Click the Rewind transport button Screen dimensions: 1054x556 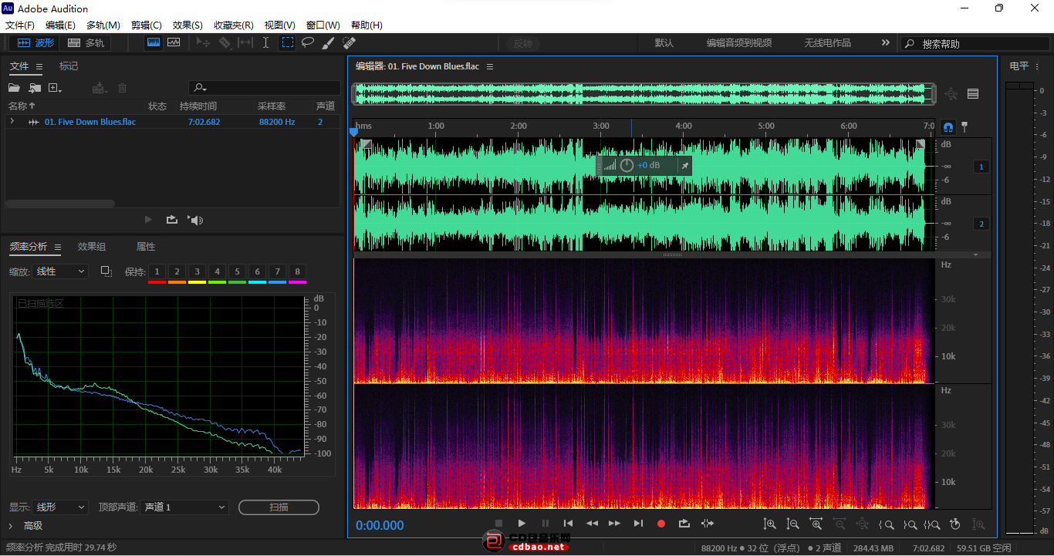click(x=592, y=524)
